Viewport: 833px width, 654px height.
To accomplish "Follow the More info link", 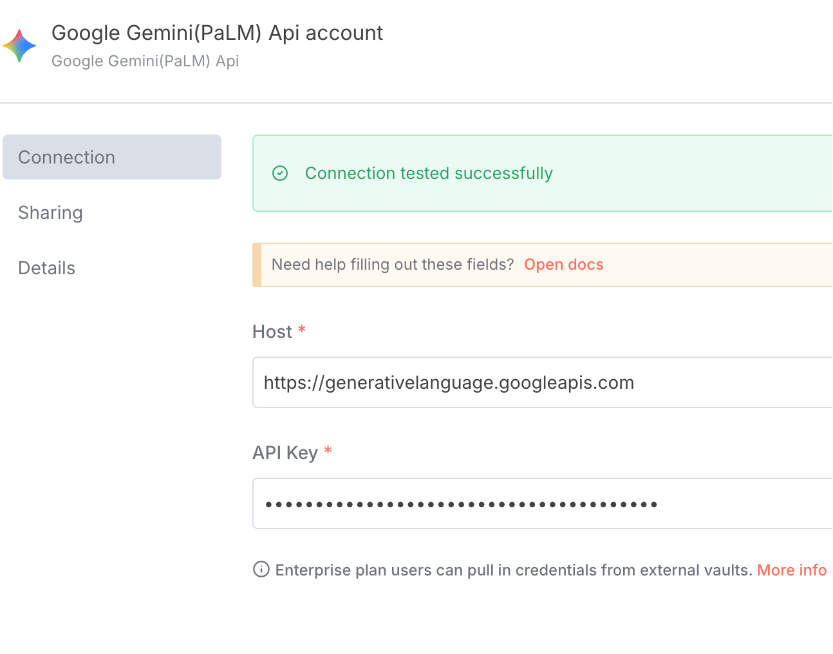I will coord(792,570).
